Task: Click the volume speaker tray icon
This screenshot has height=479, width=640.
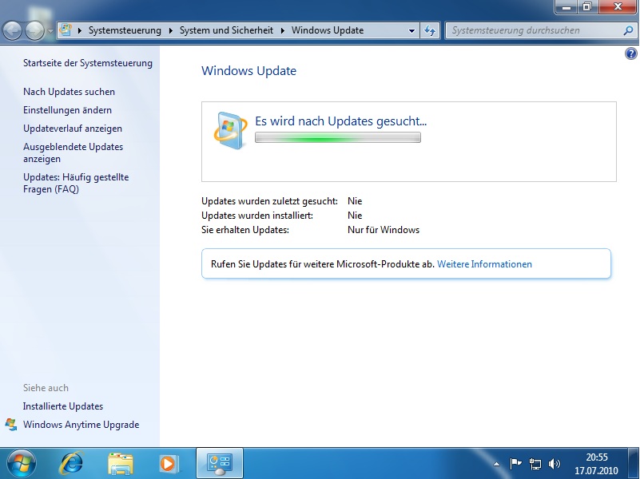Action: coord(555,463)
